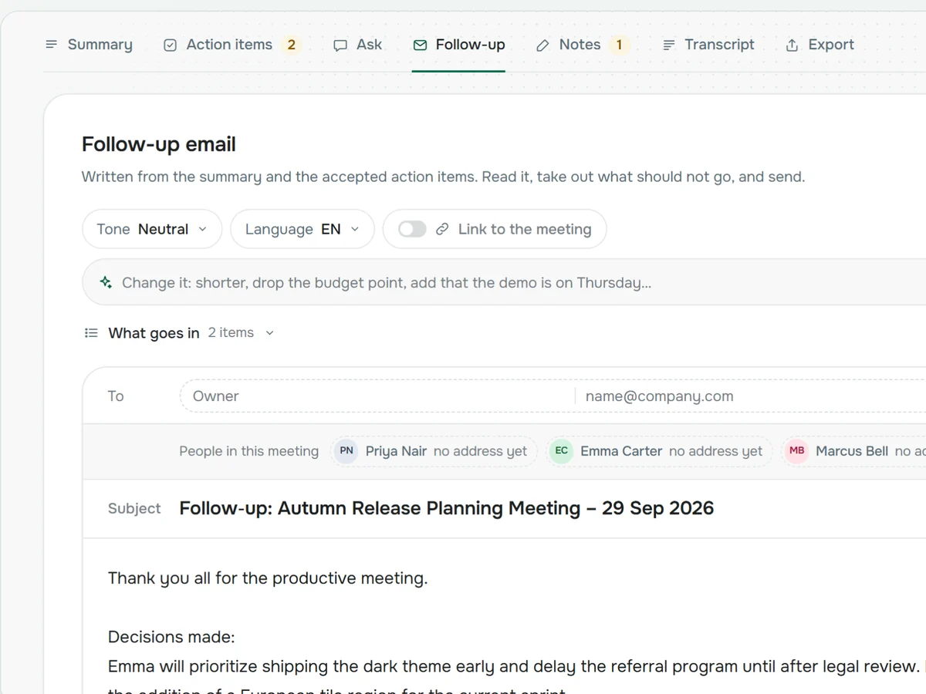
Task: Switch to the Action items tab
Action: click(231, 45)
